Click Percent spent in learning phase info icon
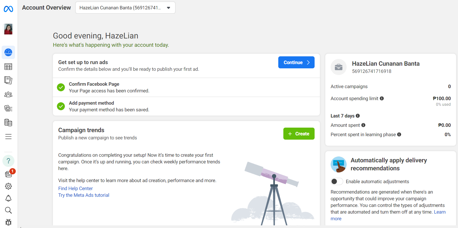 coord(399,135)
